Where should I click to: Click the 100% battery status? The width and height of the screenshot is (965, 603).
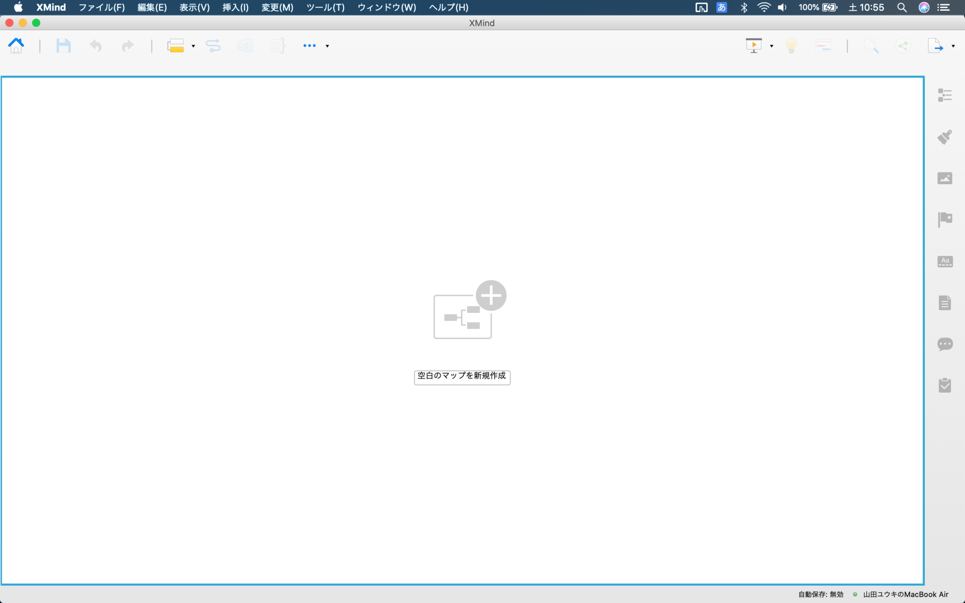817,8
